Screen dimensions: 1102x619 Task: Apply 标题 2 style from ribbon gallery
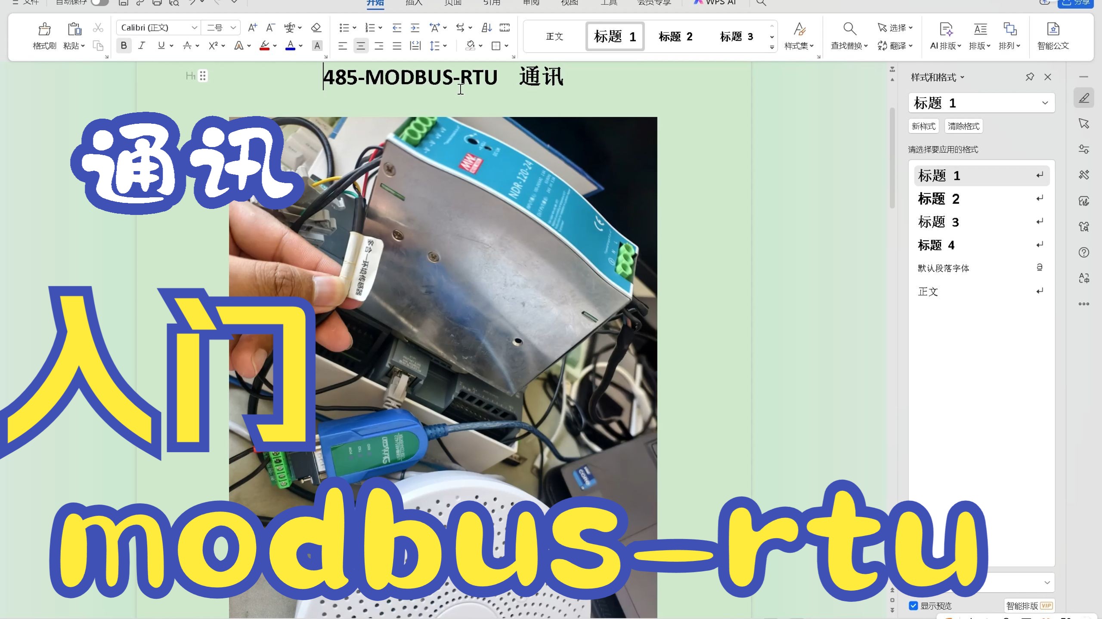coord(676,37)
